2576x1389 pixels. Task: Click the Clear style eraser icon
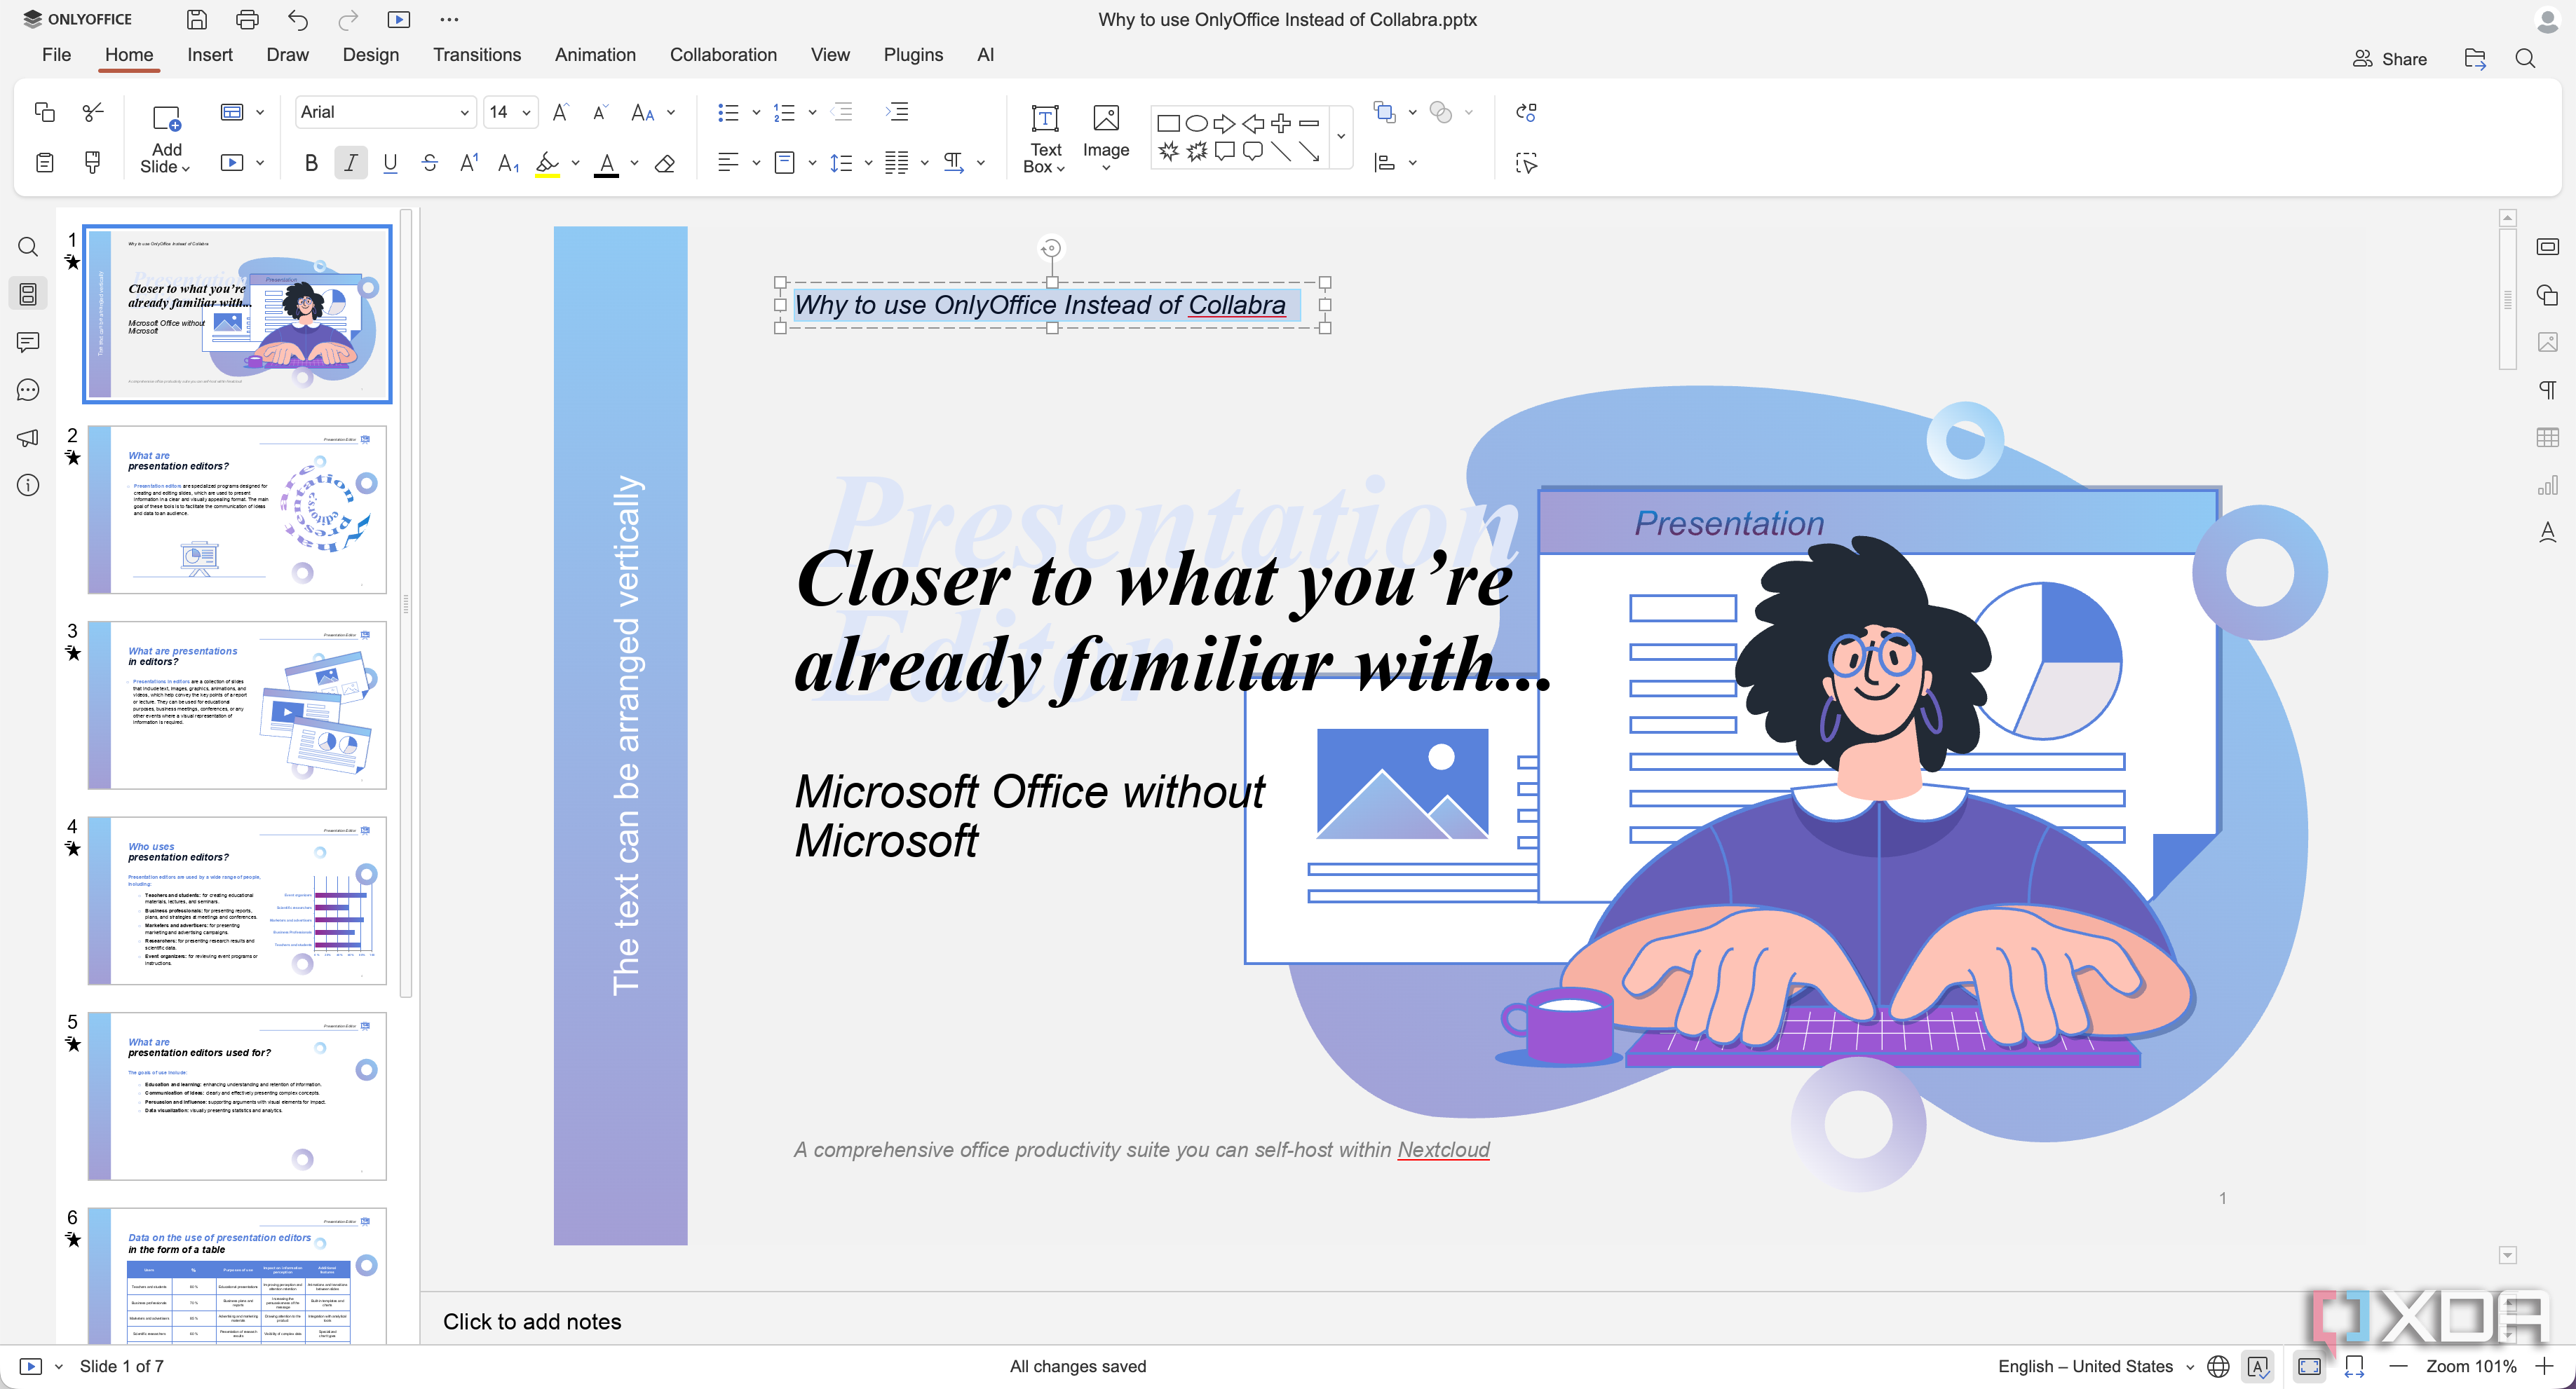pos(665,163)
